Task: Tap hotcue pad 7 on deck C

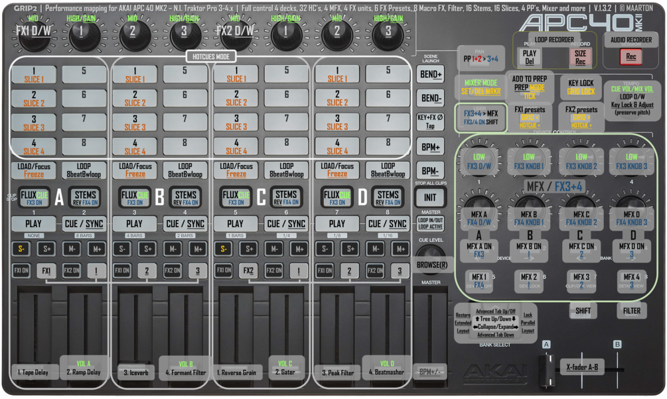Action: (x=286, y=123)
